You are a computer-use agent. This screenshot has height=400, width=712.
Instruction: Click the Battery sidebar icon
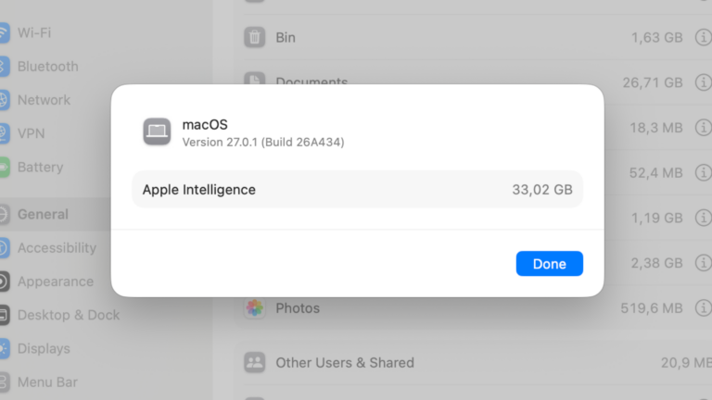4,167
